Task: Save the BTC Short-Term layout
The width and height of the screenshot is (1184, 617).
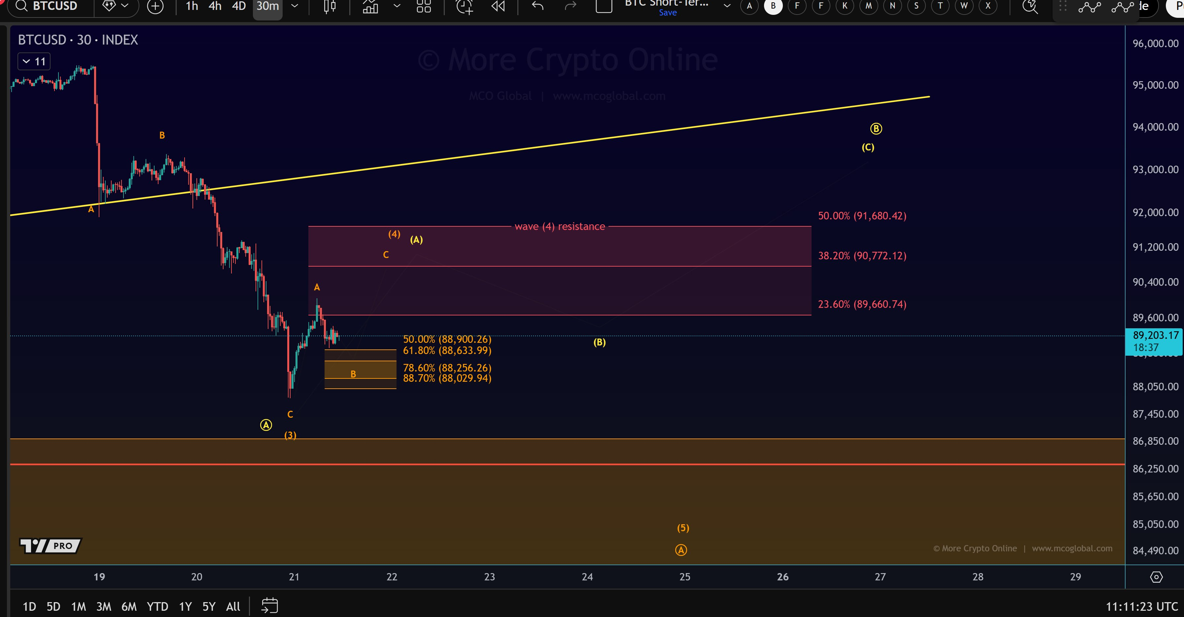Action: click(667, 13)
